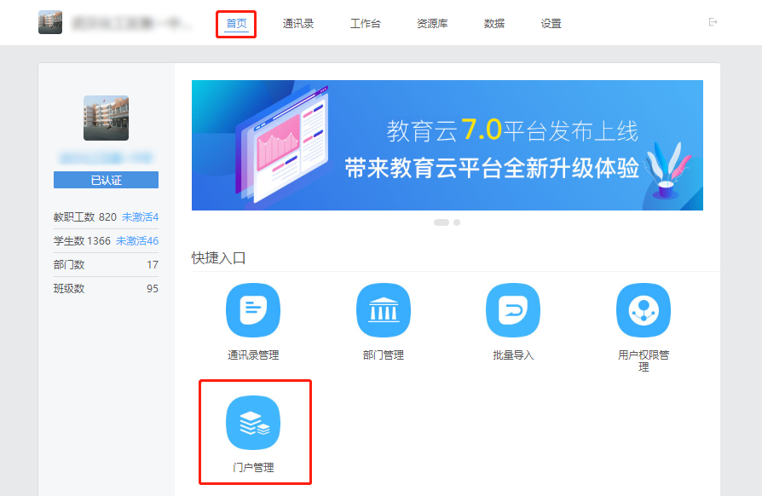The height and width of the screenshot is (496, 762).
Task: Go to the 工作台 tab
Action: 366,23
